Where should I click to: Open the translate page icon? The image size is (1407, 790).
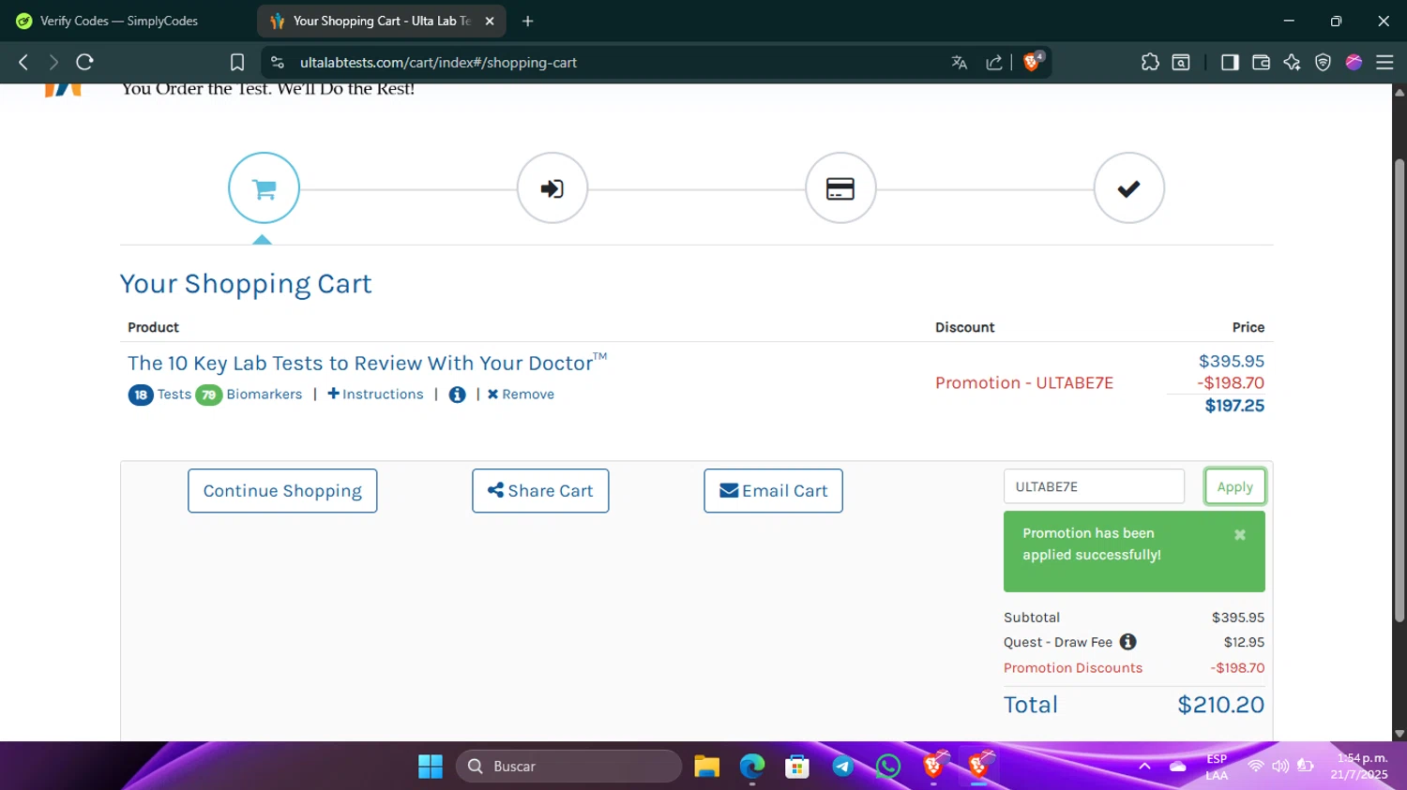(959, 62)
